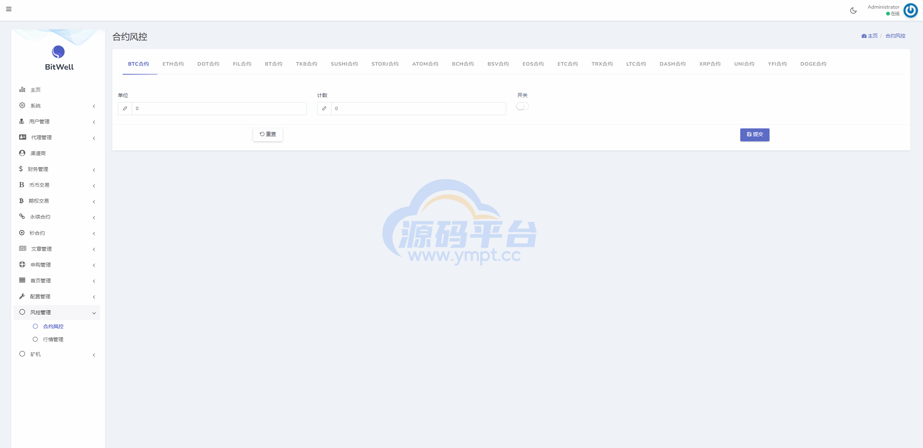Click the 计数 input field
This screenshot has width=923, height=448.
(x=419, y=108)
